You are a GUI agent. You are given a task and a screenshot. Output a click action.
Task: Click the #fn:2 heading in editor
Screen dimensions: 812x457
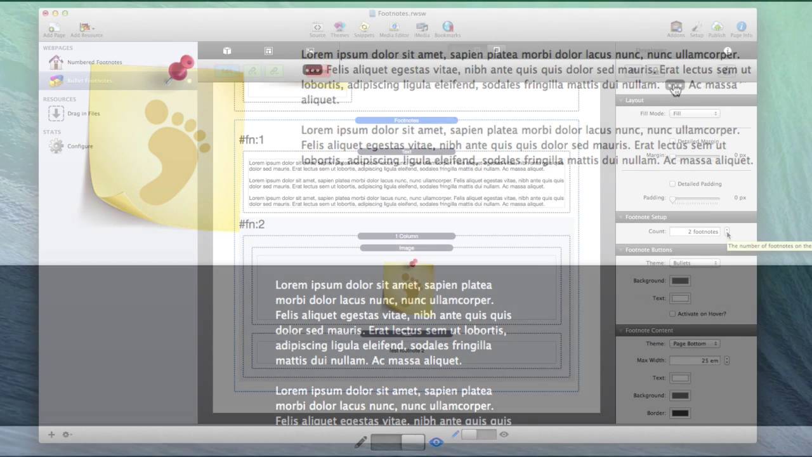click(252, 224)
